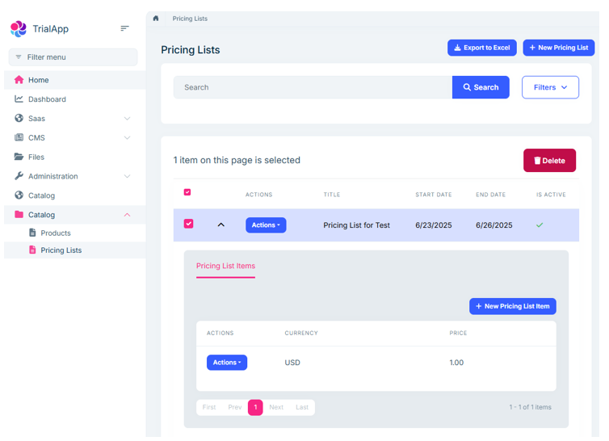Viewport: 609px width, 441px height.
Task: Click the green Is Active checkmark
Action: [x=540, y=225]
